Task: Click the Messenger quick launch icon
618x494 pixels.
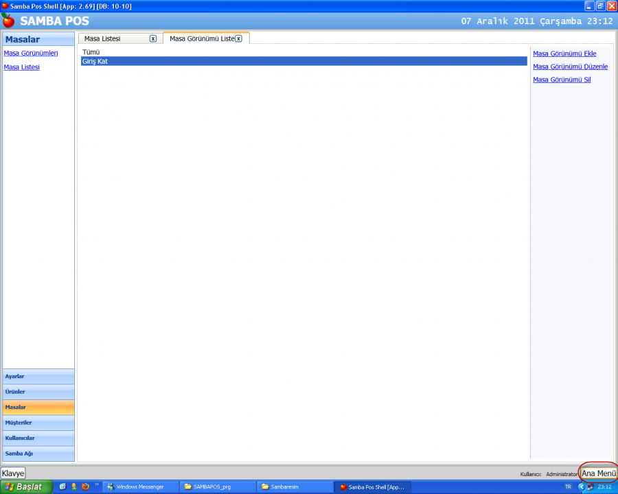Action: tap(73, 486)
